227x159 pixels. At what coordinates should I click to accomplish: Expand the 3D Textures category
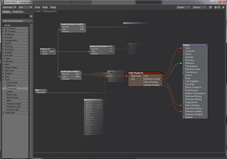[3, 31]
